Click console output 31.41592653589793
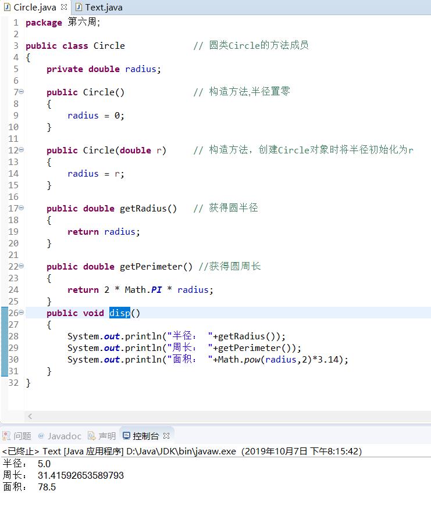 [81, 475]
